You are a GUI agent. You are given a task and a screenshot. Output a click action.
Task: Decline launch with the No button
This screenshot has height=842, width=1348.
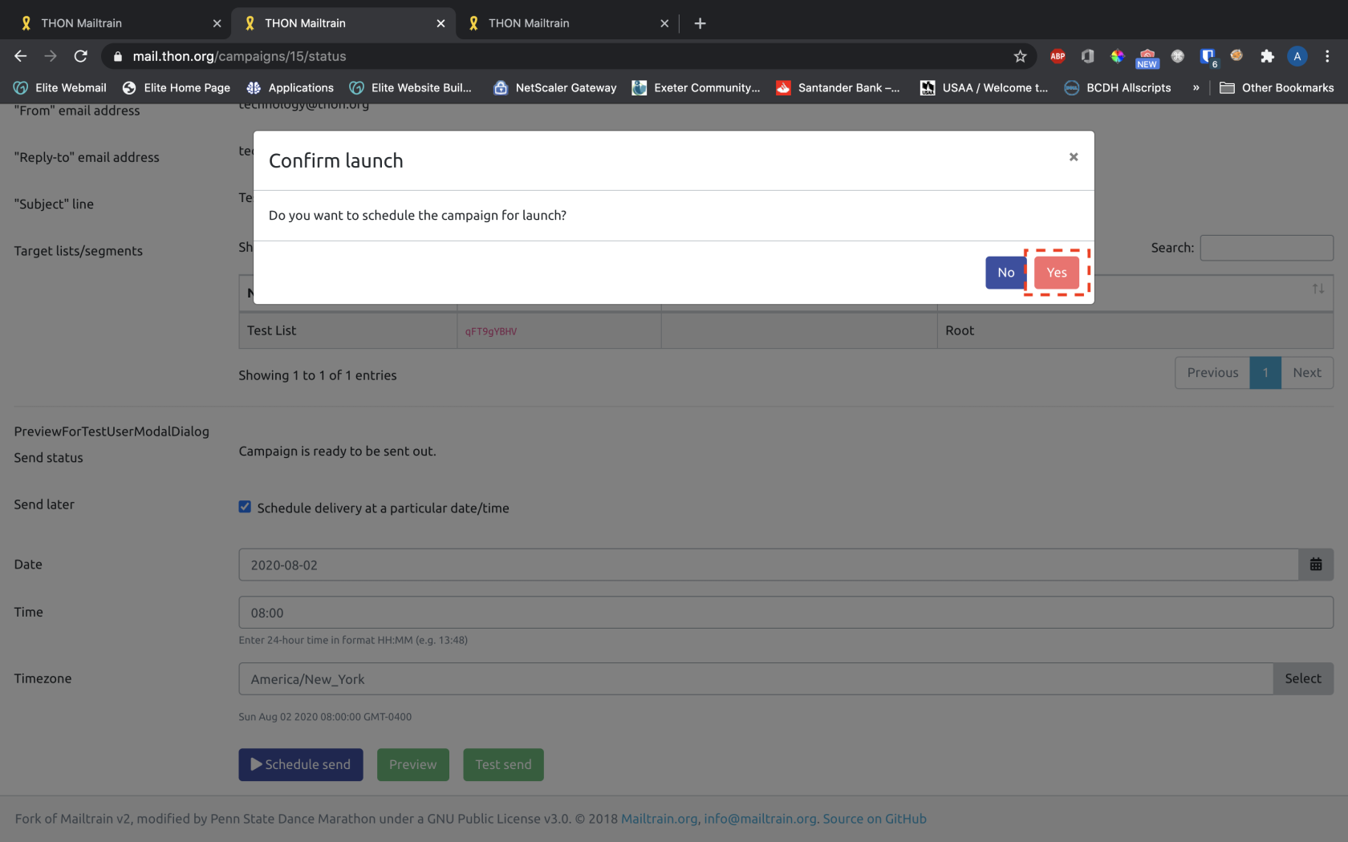tap(1005, 273)
